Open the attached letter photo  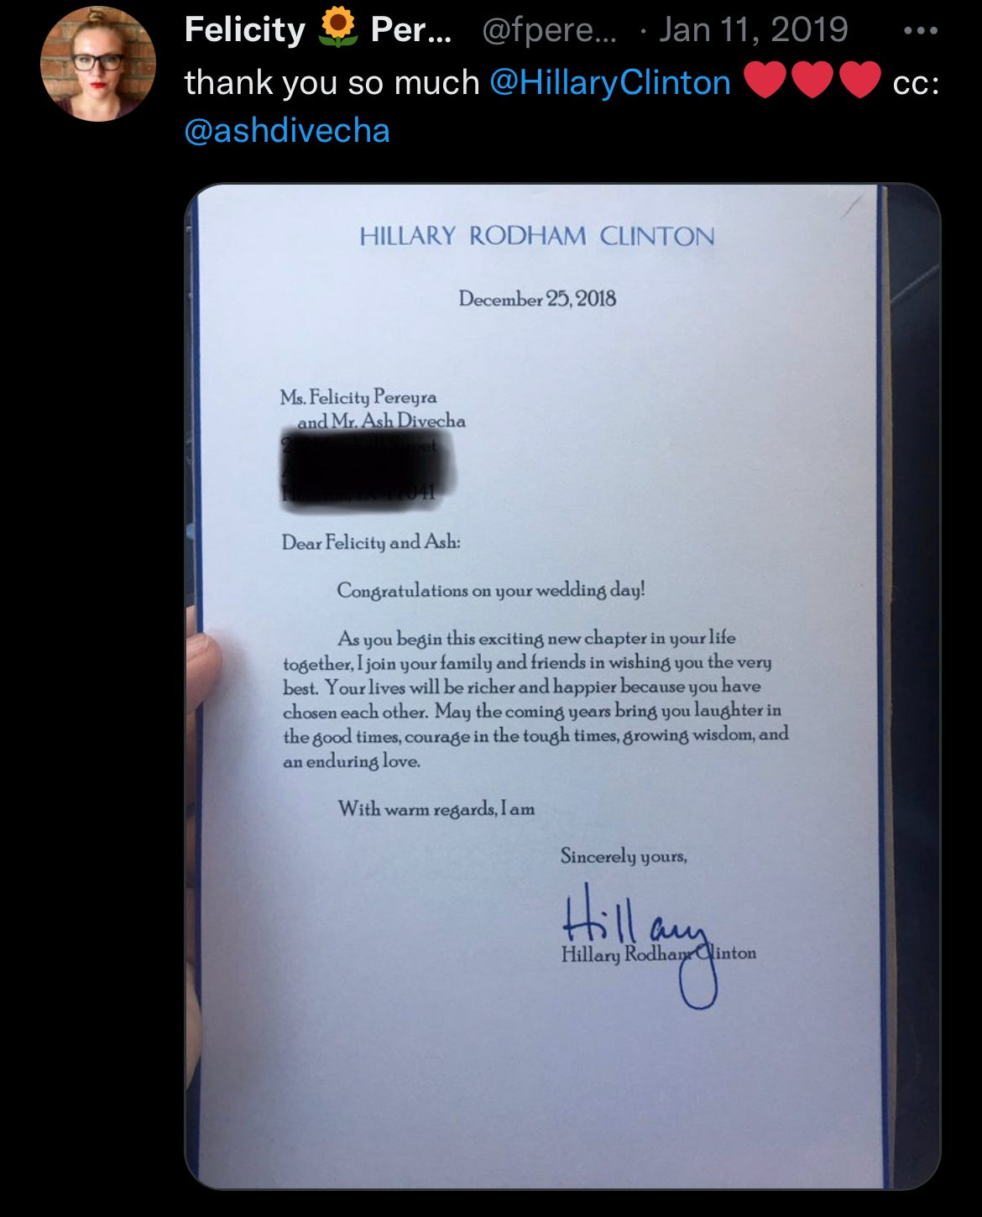[x=562, y=686]
